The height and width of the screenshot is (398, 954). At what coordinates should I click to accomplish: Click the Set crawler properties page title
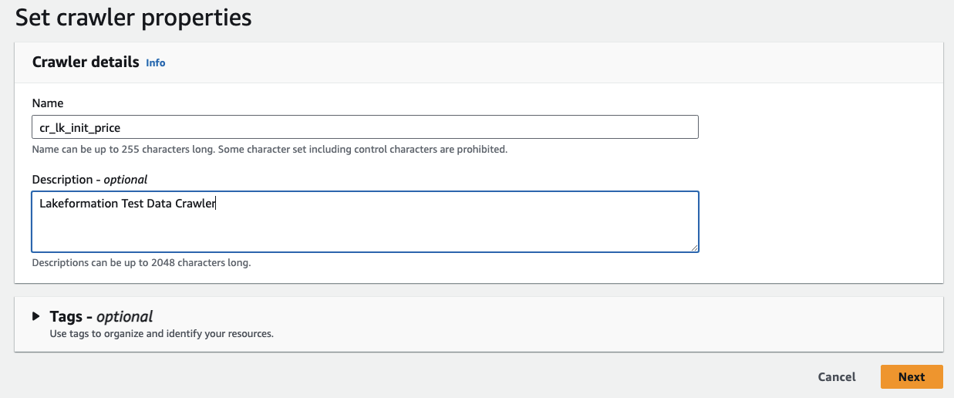tap(133, 18)
